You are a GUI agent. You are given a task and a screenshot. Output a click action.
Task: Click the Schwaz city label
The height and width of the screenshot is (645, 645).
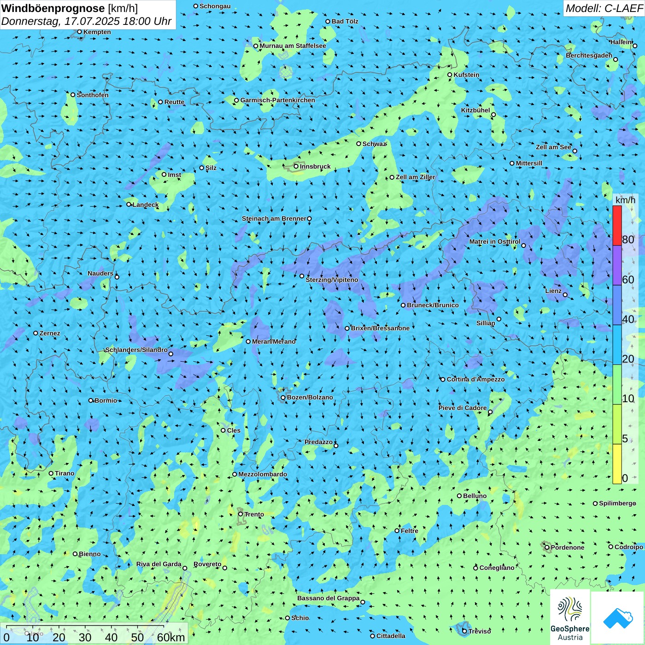click(x=374, y=144)
